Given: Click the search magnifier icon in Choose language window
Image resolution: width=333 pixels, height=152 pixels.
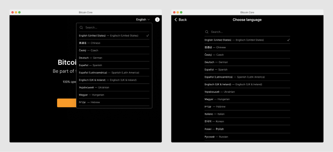Looking at the screenshot, I should pos(206,32).
